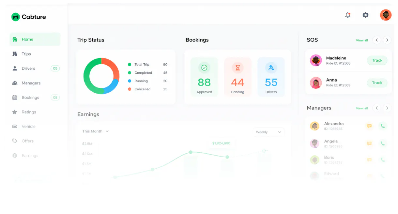The image size is (398, 214).
Task: Click the Managers group icon
Action: coord(15,83)
